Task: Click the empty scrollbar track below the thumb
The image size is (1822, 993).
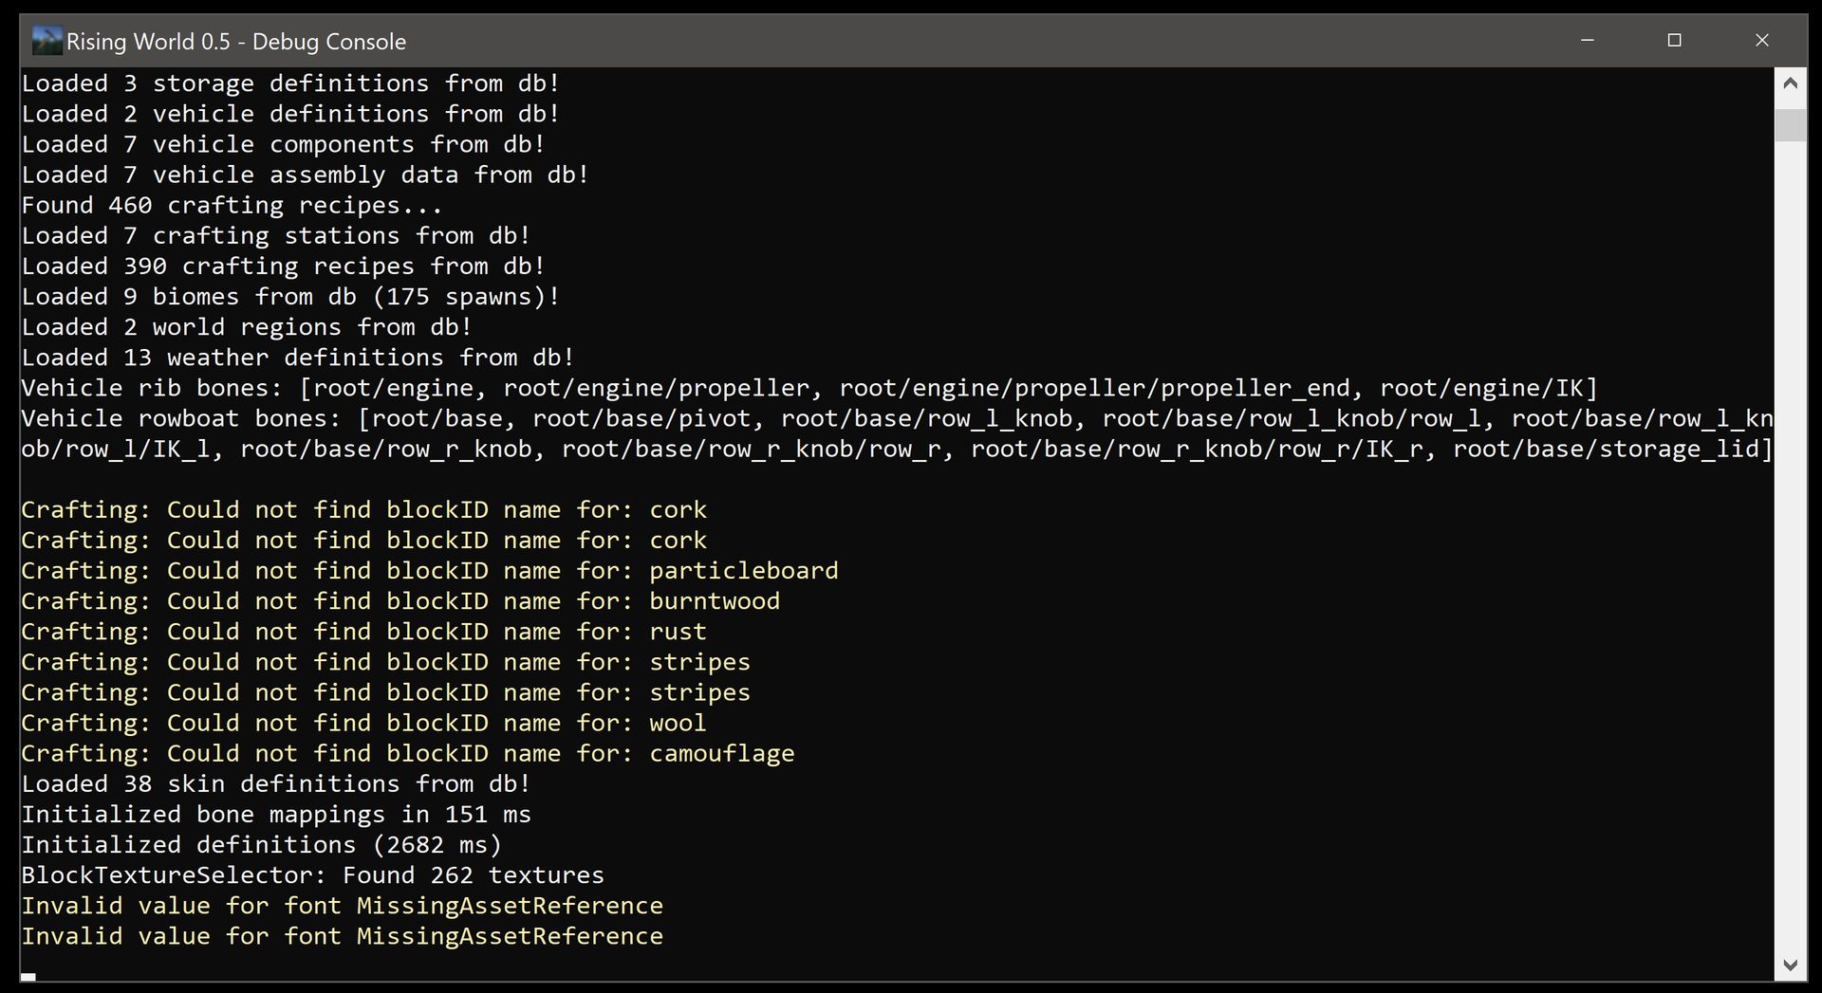Action: coord(1790,569)
